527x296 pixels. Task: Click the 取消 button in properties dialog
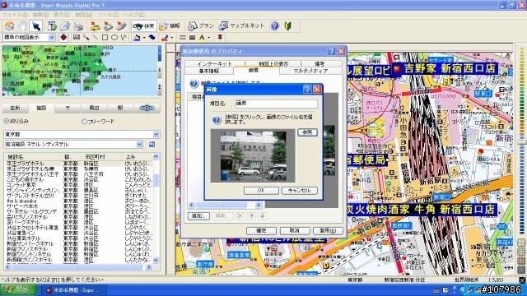295,230
